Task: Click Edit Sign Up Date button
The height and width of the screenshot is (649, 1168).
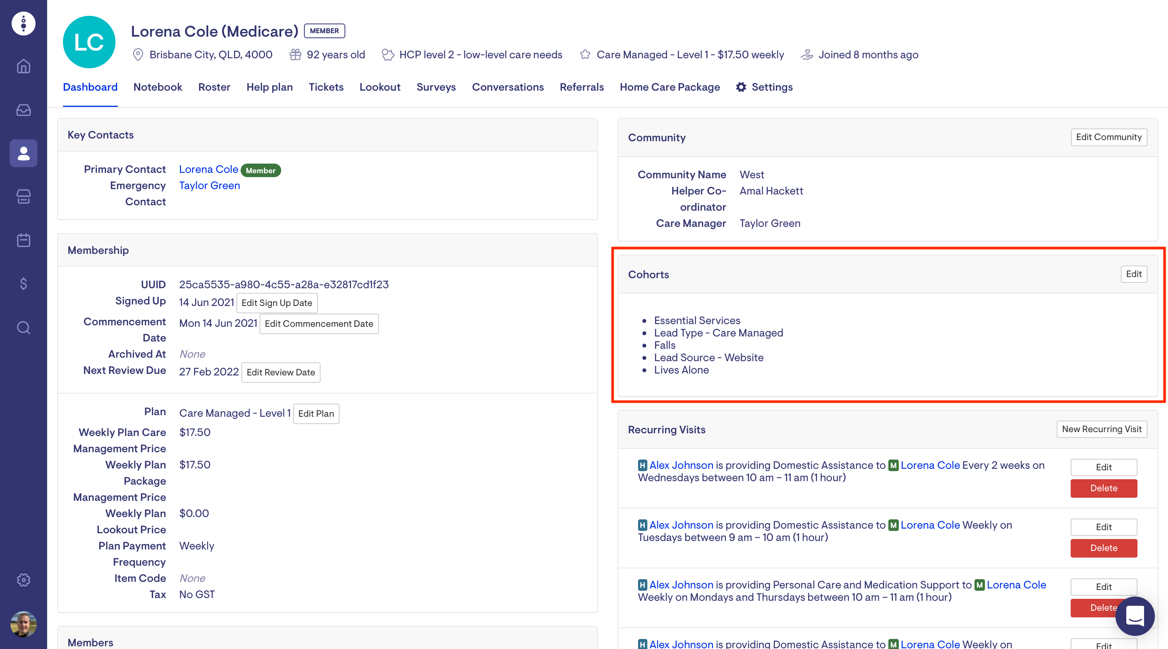Action: [277, 303]
